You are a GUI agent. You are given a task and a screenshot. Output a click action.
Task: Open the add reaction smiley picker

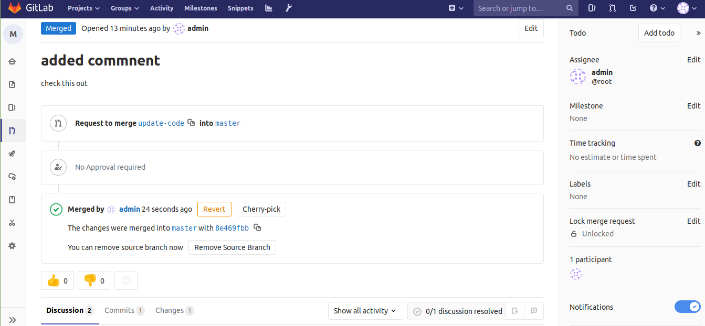point(126,280)
